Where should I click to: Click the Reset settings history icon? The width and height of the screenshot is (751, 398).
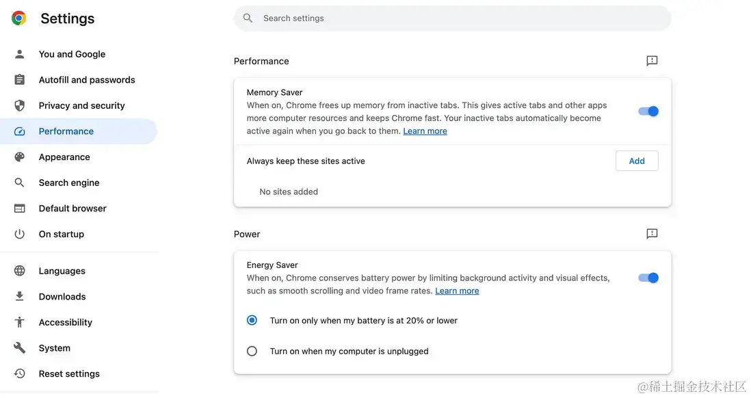(x=19, y=373)
